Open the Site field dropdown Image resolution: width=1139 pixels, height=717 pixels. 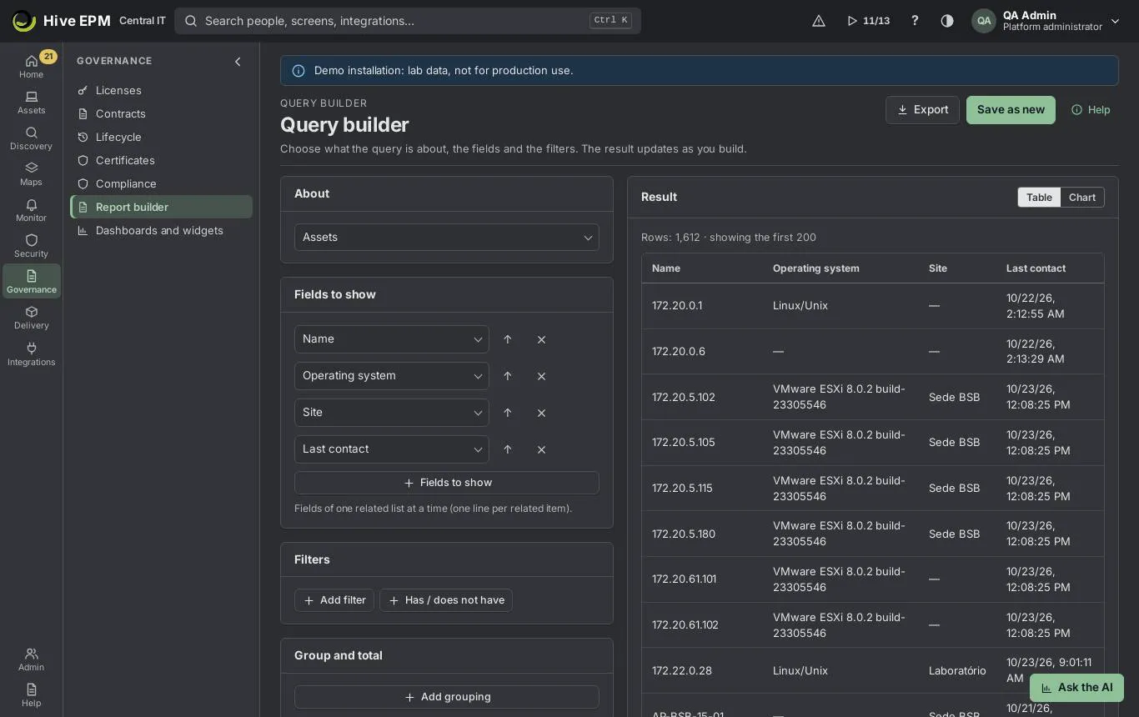point(392,413)
